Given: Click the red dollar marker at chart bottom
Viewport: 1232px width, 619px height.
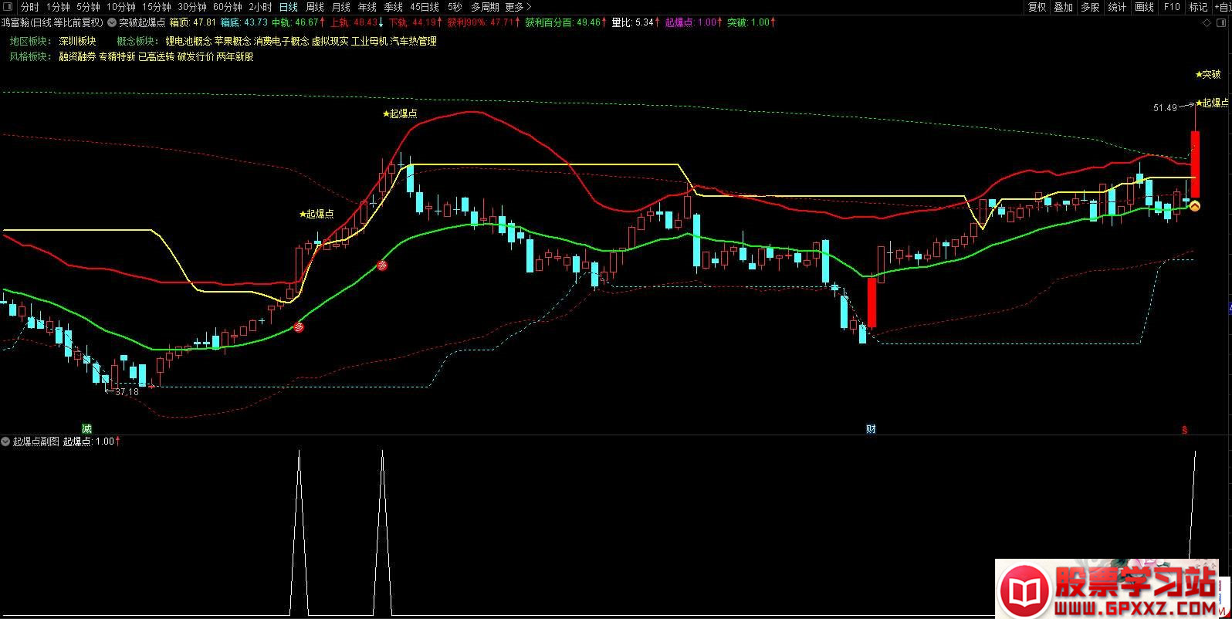Looking at the screenshot, I should (x=1184, y=430).
